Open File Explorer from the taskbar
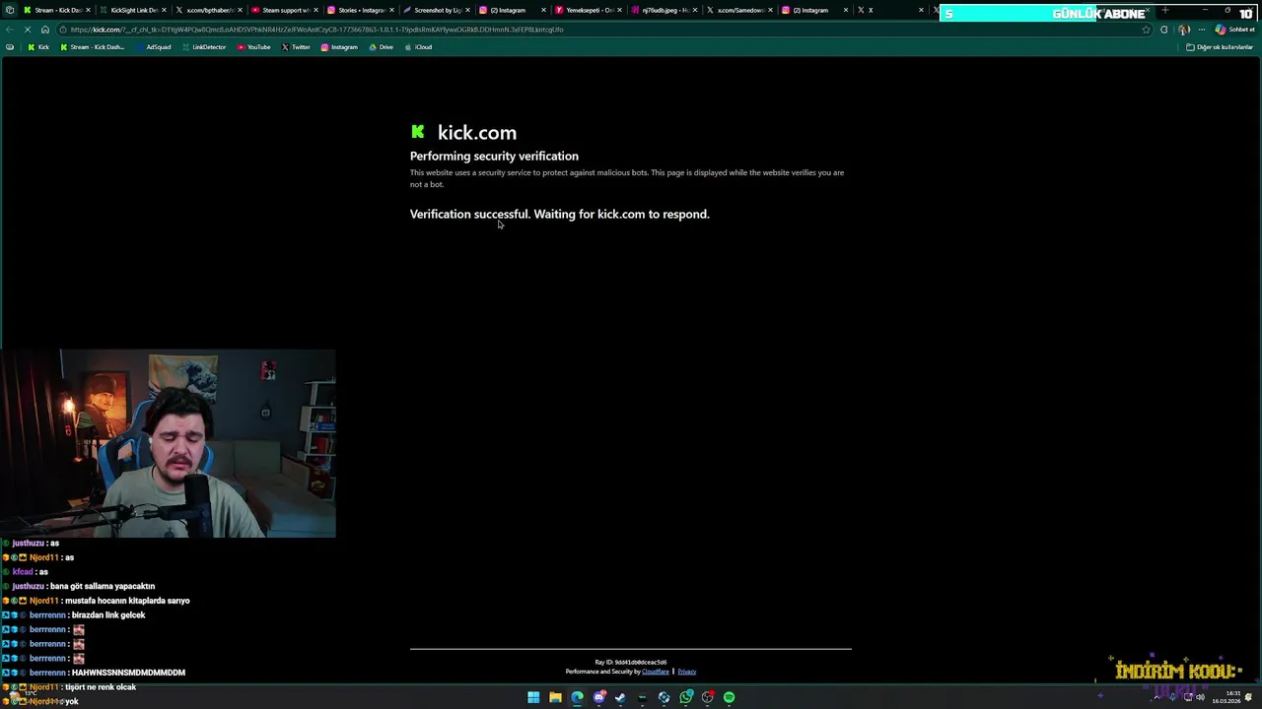1262x709 pixels. 555,697
